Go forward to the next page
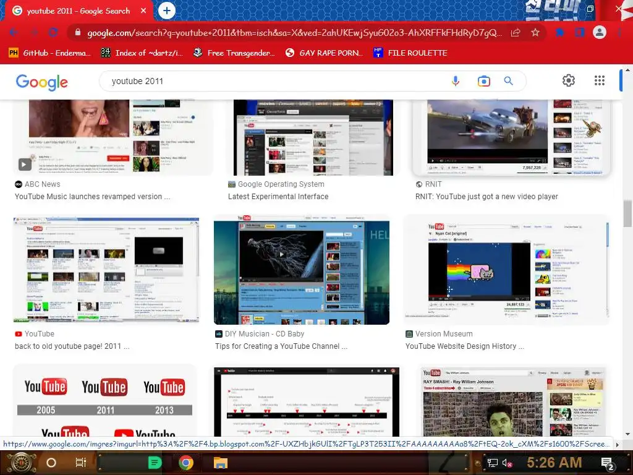The height and width of the screenshot is (475, 633). tap(34, 32)
